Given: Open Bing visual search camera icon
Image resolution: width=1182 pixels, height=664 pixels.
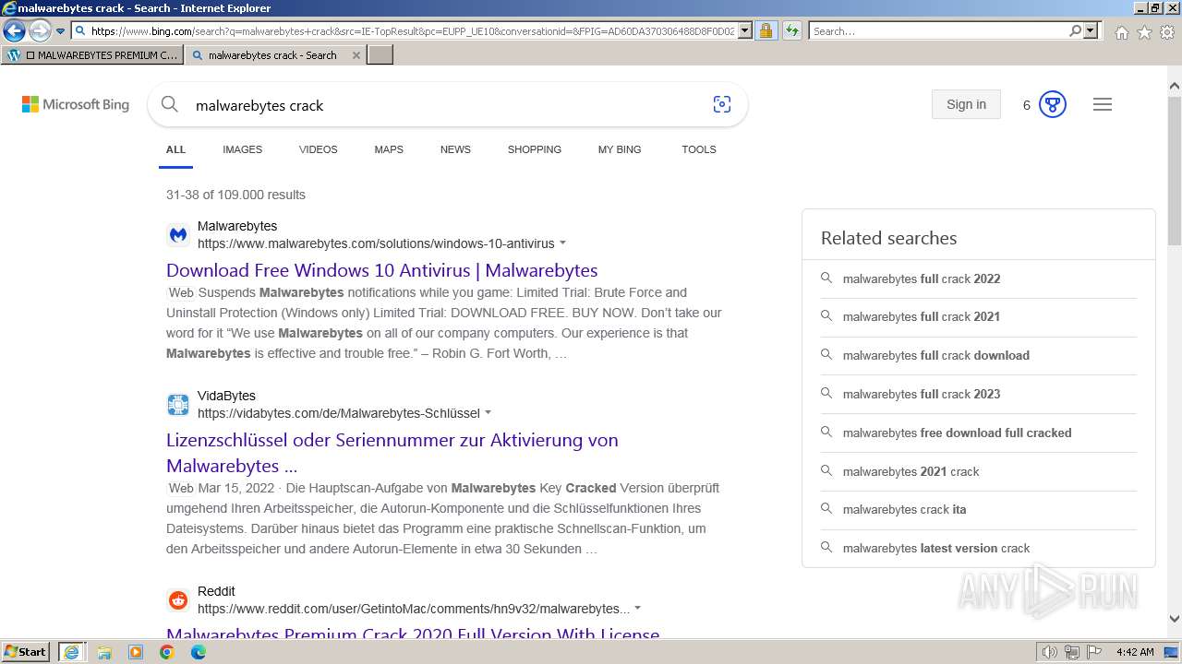Looking at the screenshot, I should pos(722,104).
